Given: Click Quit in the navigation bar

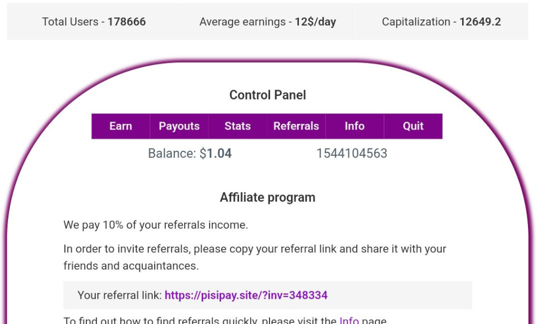Looking at the screenshot, I should coord(413,126).
